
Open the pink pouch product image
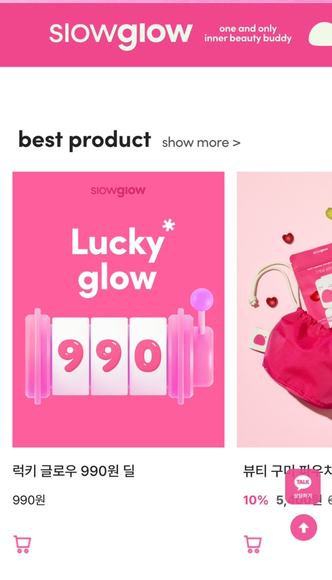284,309
